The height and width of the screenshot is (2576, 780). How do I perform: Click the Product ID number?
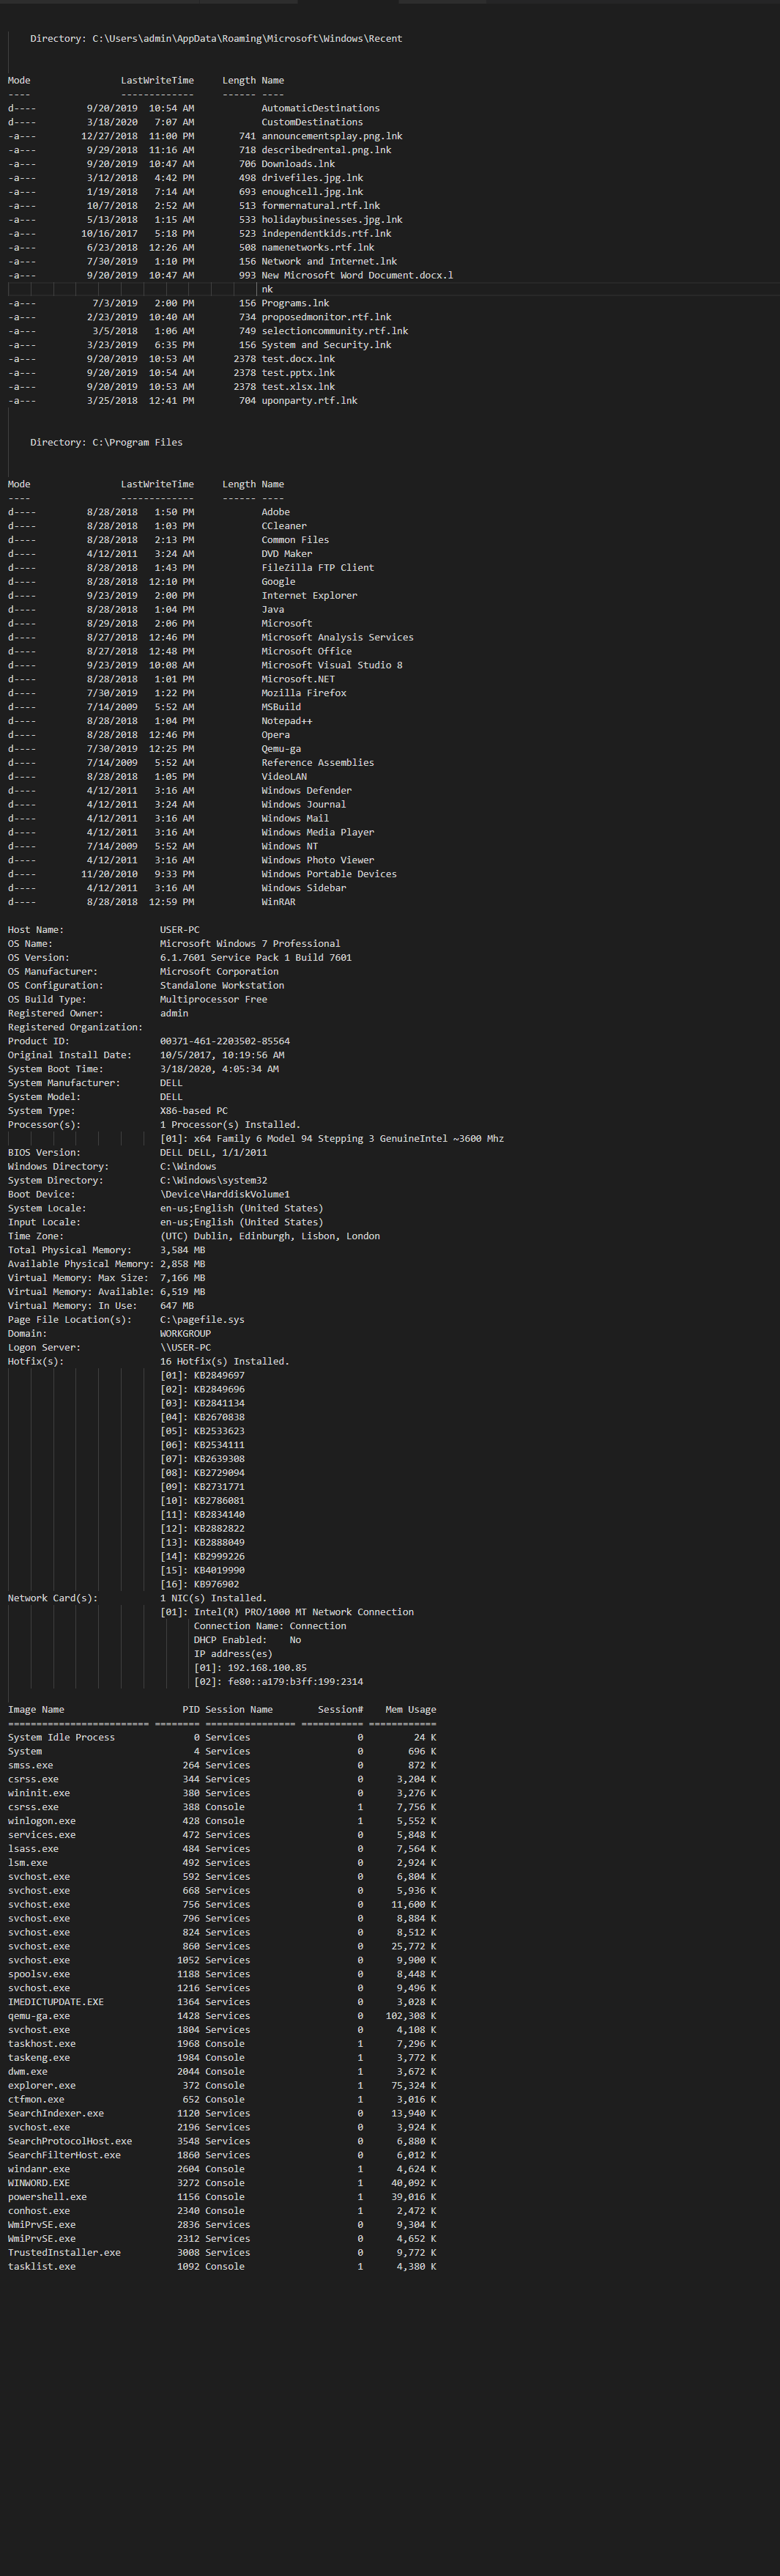[x=224, y=1041]
